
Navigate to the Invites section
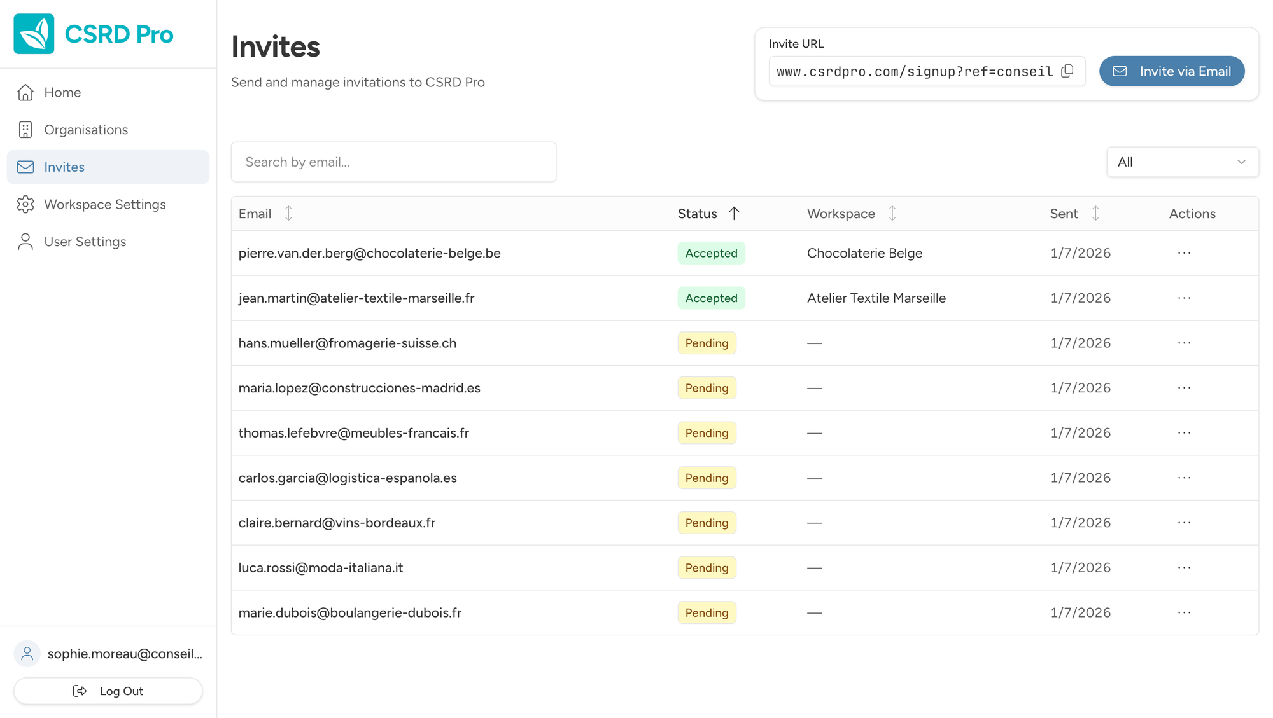pyautogui.click(x=64, y=167)
